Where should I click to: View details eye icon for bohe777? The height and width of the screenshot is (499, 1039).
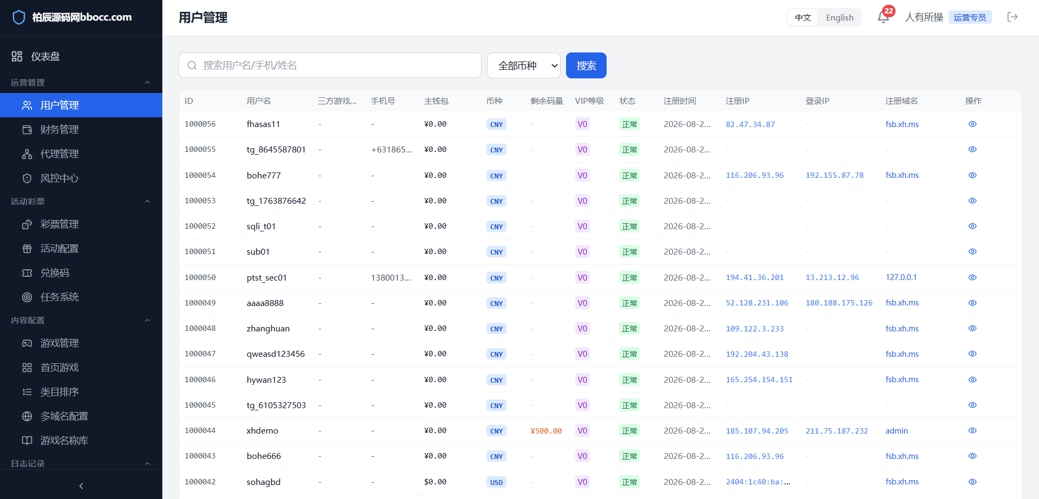(x=972, y=175)
